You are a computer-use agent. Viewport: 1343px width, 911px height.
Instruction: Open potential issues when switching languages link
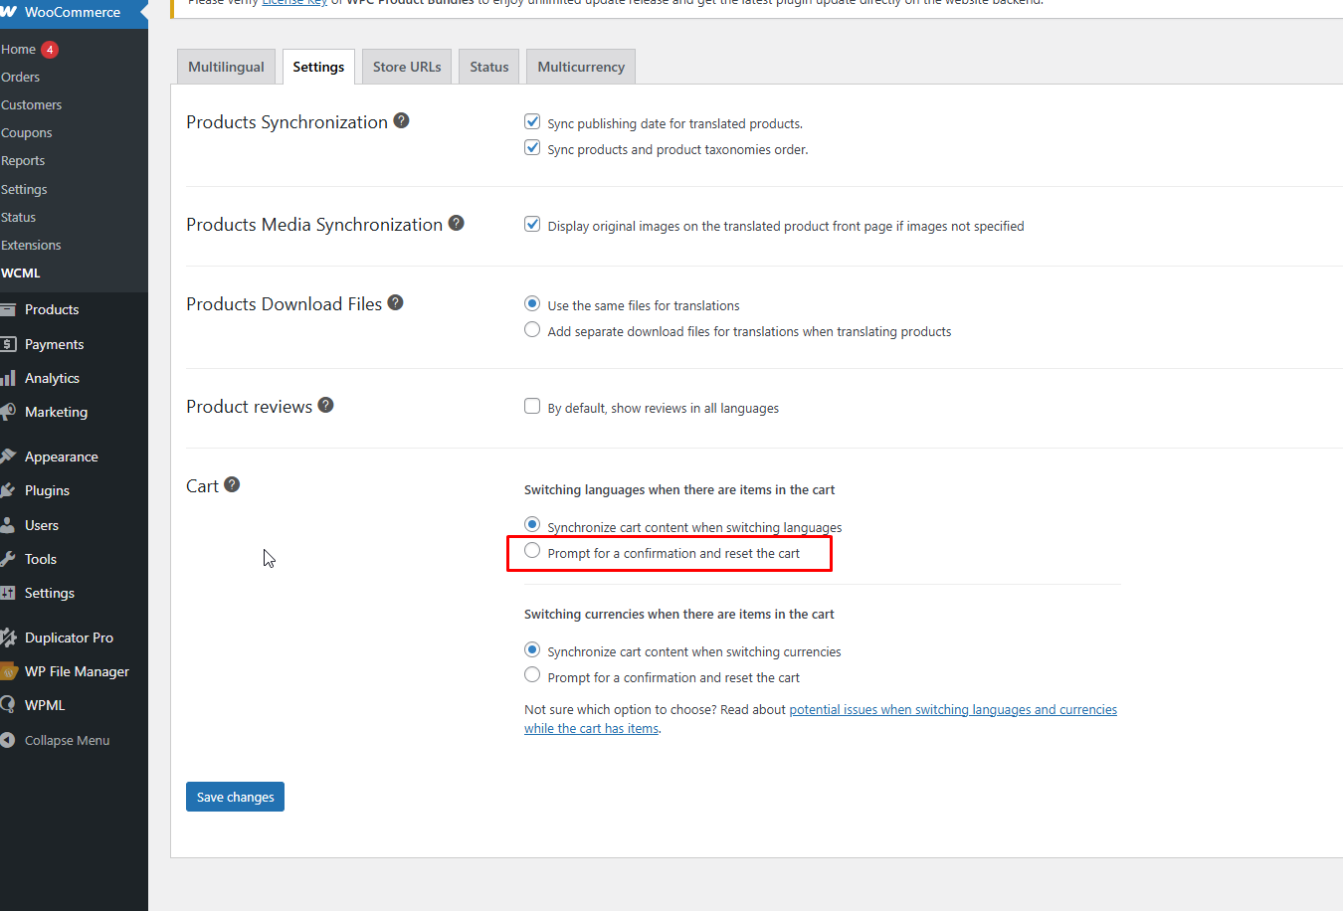tap(821, 719)
